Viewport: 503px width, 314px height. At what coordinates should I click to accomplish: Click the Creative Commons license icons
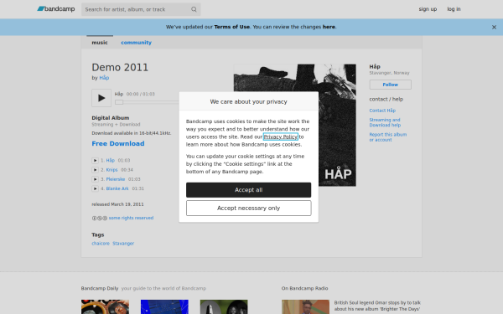click(x=100, y=219)
